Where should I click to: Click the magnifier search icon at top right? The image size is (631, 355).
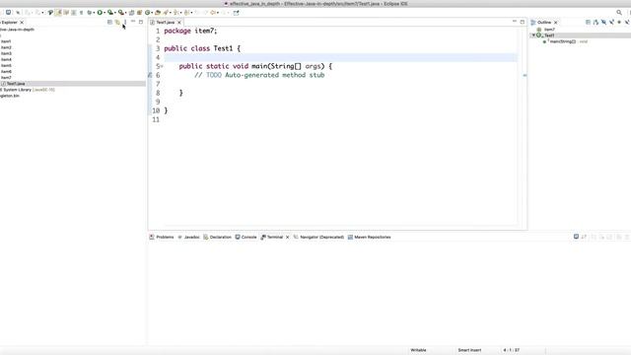click(619, 13)
